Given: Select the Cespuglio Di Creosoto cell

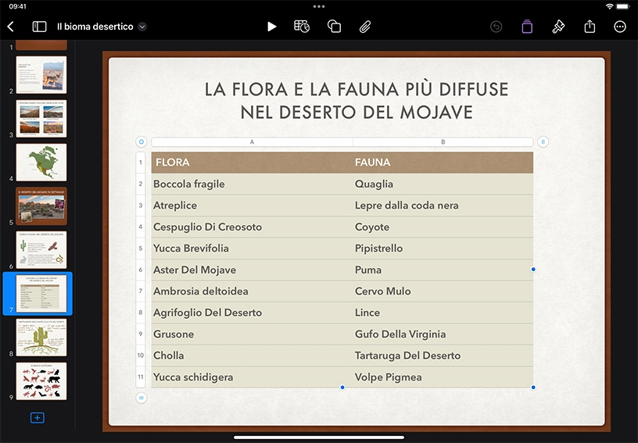Looking at the screenshot, I should point(252,227).
